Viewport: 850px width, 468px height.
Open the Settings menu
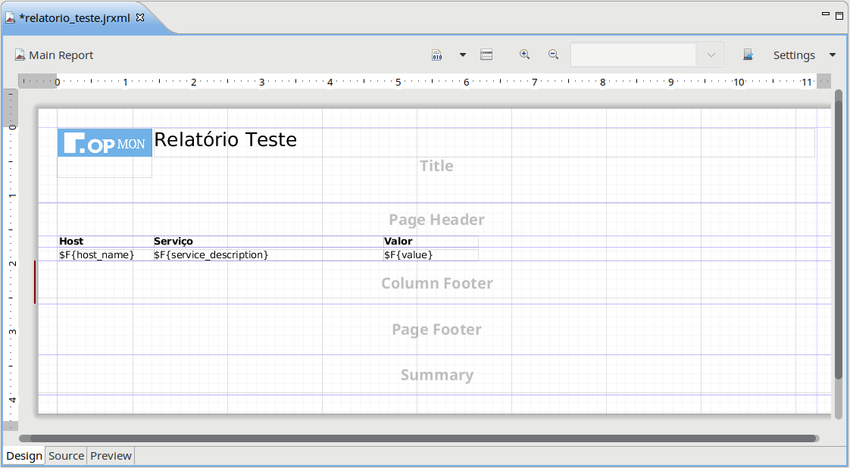click(793, 55)
